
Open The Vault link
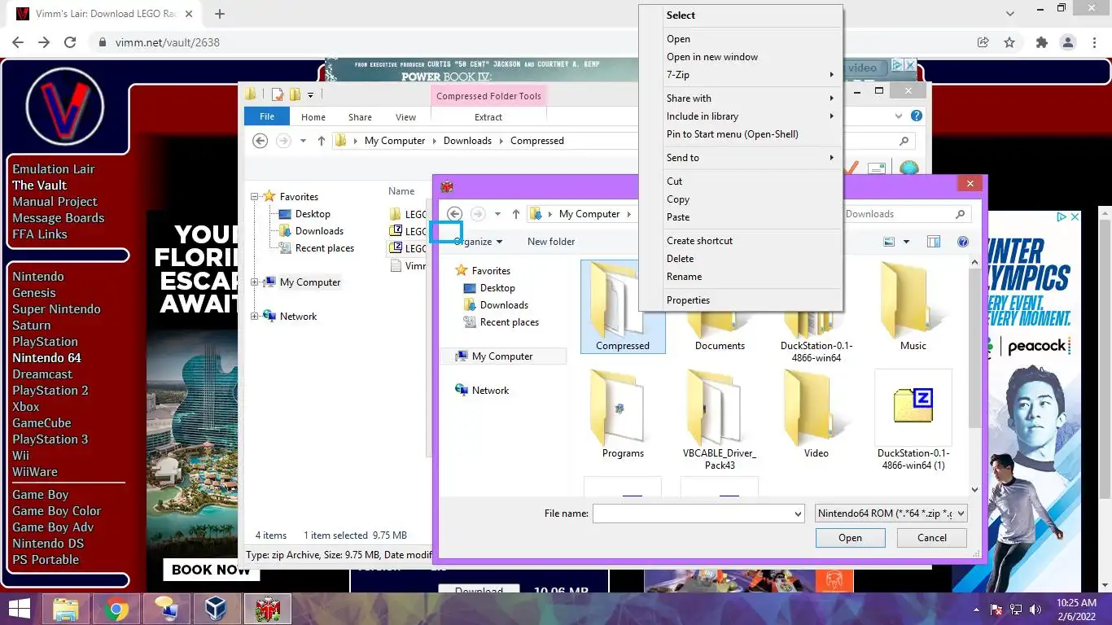pyautogui.click(x=39, y=186)
